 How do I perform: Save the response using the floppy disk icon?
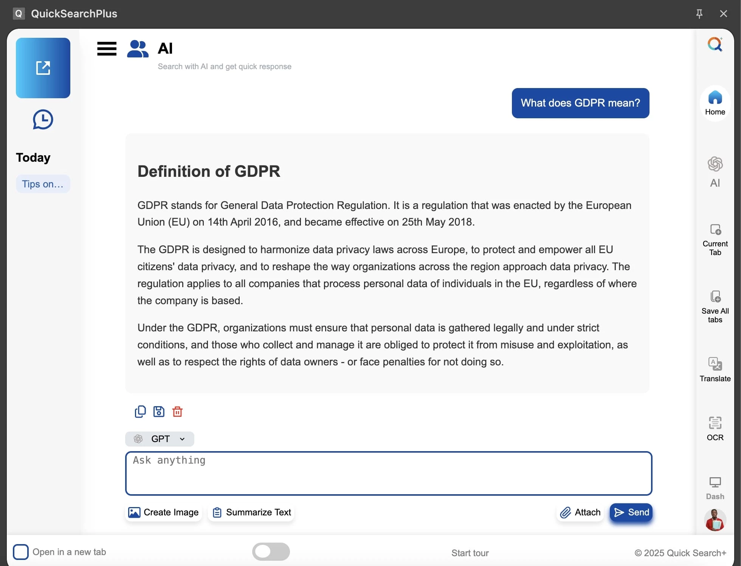pyautogui.click(x=159, y=411)
